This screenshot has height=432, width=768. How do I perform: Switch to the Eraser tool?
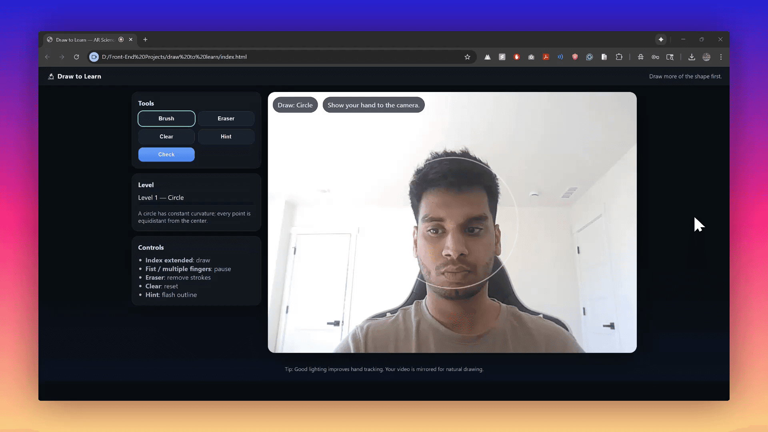(x=226, y=118)
